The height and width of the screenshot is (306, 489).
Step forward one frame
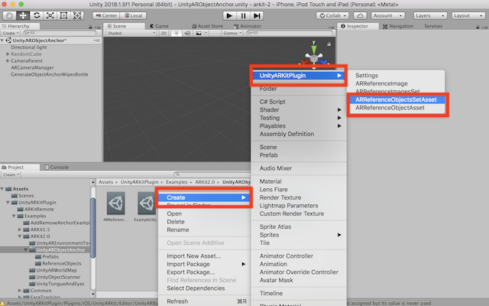[257, 15]
